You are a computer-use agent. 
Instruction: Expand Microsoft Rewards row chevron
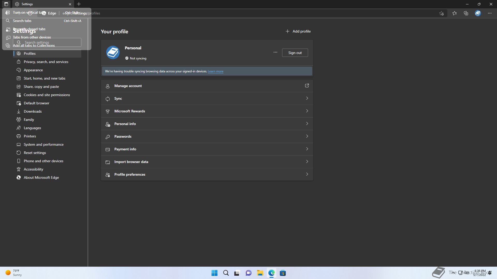[x=307, y=111]
